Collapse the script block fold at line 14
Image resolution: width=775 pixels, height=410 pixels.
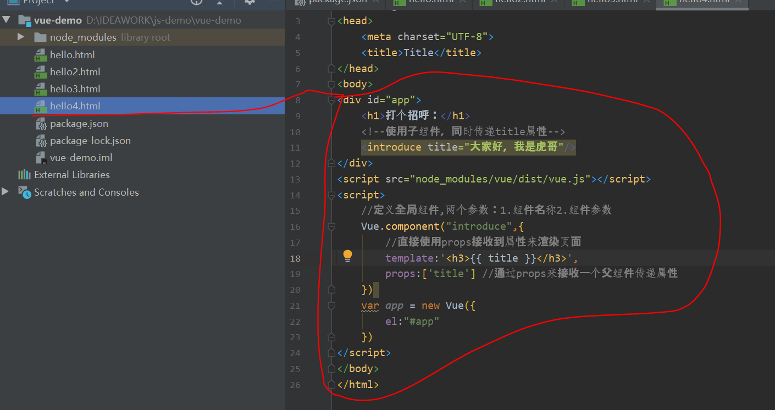point(331,195)
